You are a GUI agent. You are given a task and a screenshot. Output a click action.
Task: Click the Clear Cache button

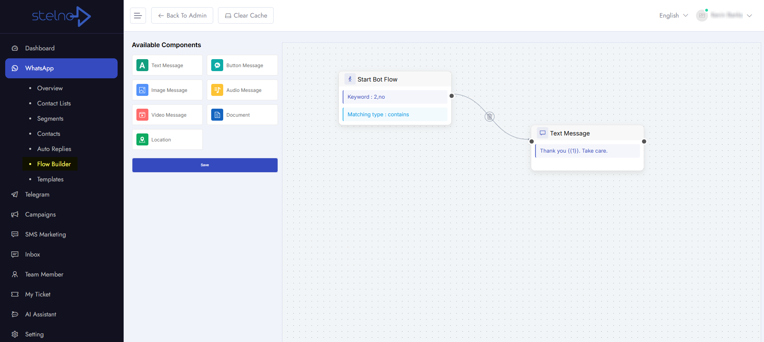tap(246, 16)
